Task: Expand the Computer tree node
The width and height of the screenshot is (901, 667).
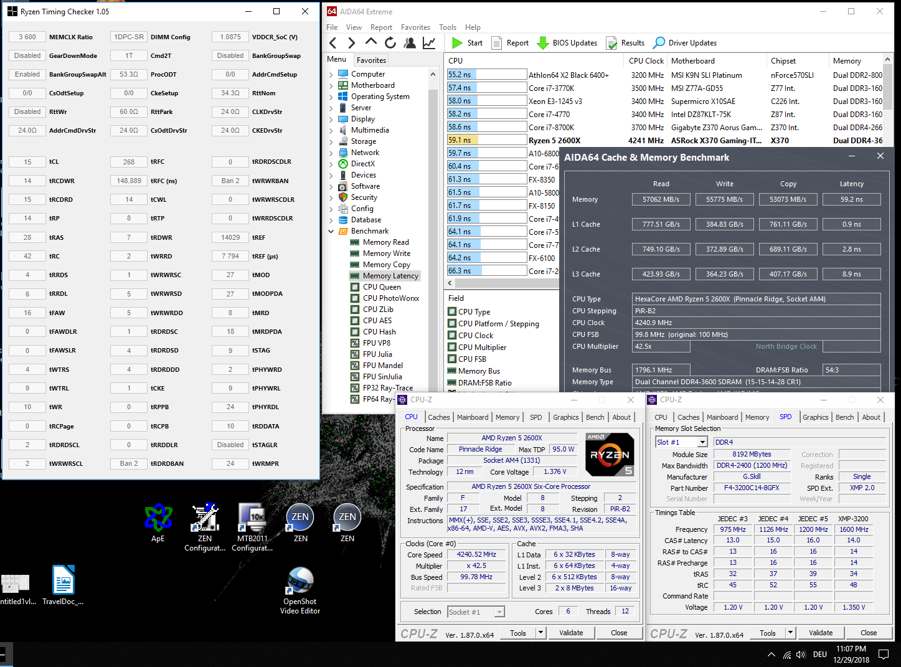Action: (331, 74)
